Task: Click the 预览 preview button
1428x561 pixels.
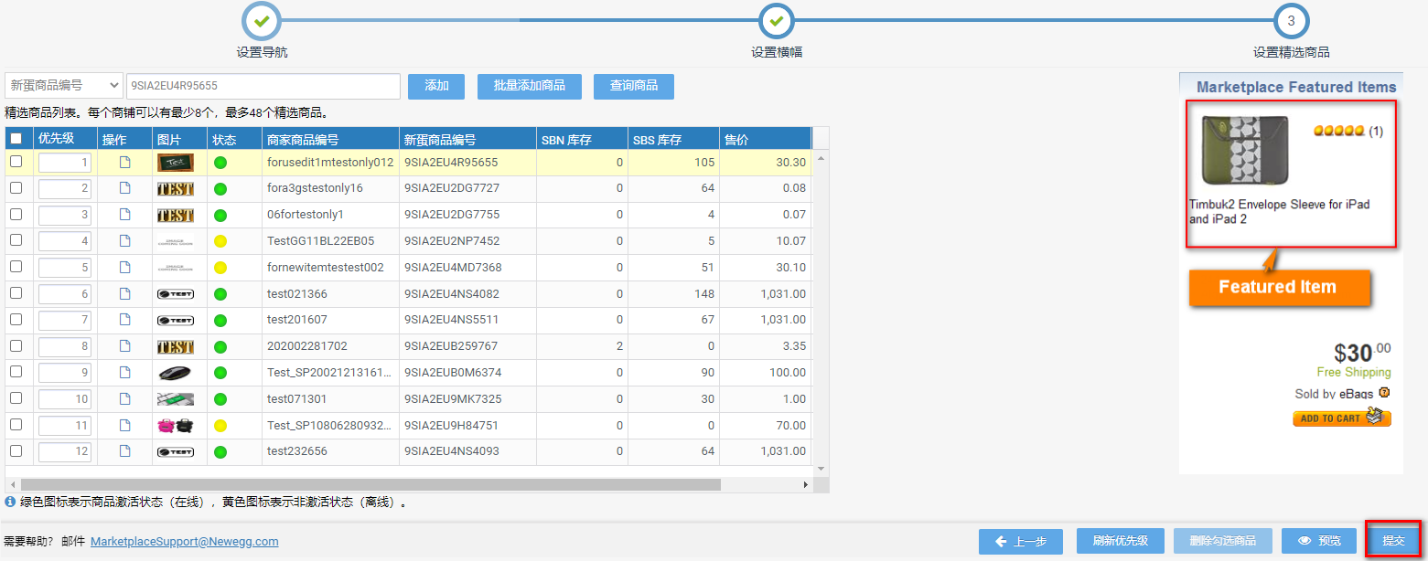Action: (x=1318, y=541)
